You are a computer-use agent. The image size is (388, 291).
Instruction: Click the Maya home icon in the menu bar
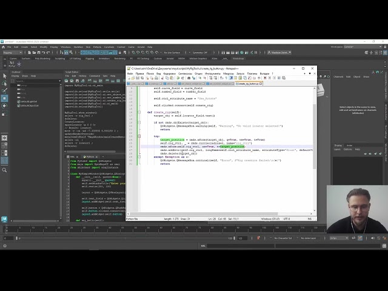coord(3,47)
